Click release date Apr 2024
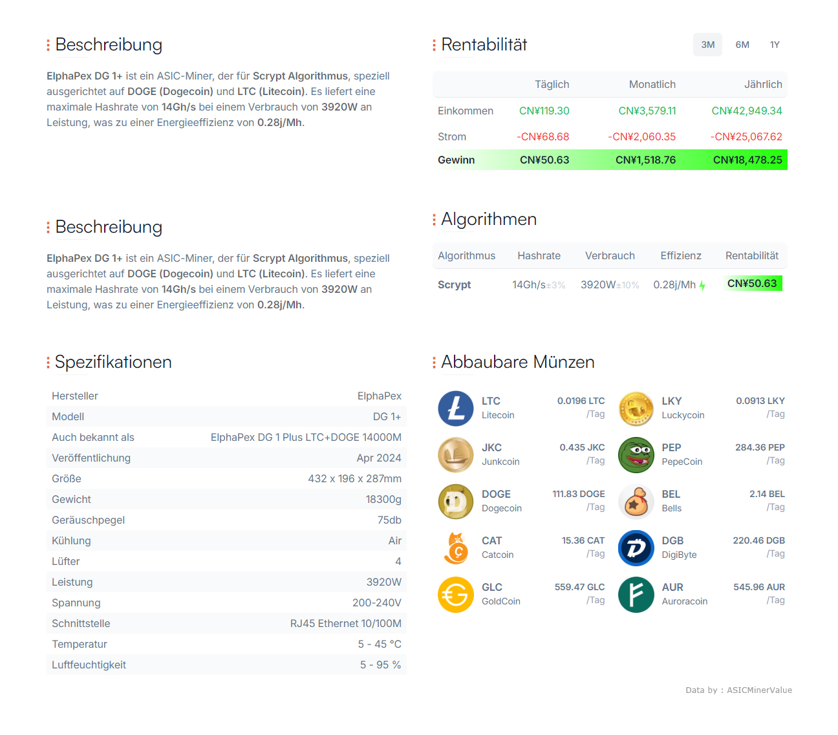 pos(379,458)
